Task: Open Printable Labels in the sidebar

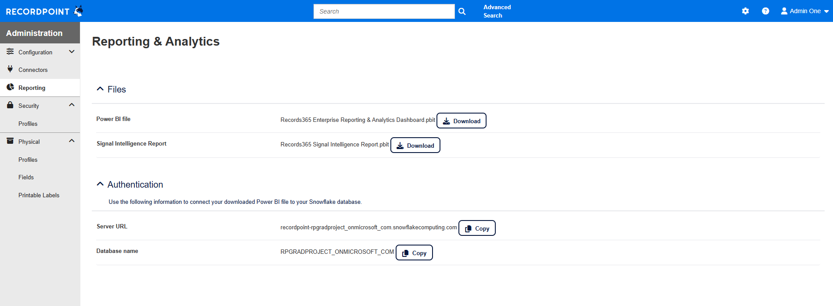Action: 39,195
